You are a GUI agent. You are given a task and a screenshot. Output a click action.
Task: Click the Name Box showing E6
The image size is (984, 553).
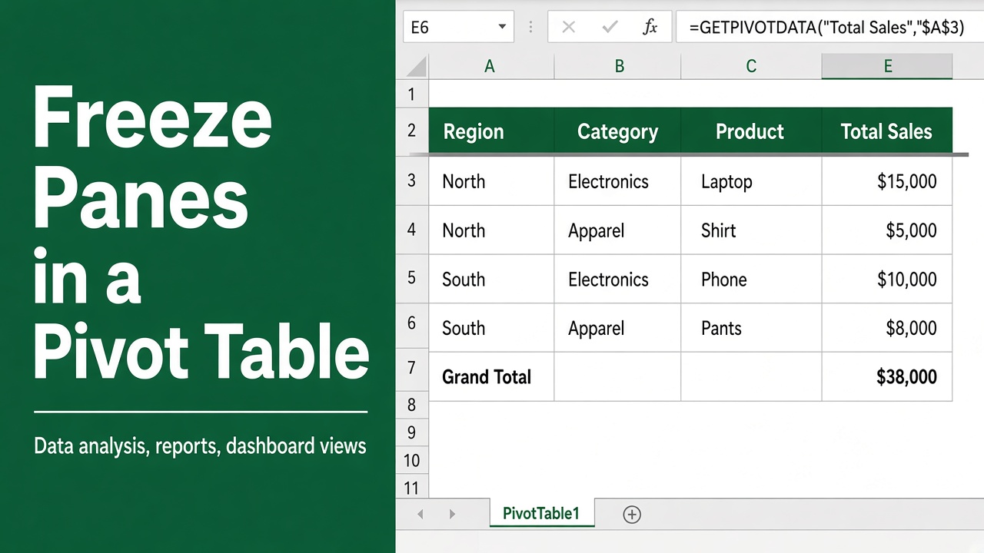tap(458, 28)
